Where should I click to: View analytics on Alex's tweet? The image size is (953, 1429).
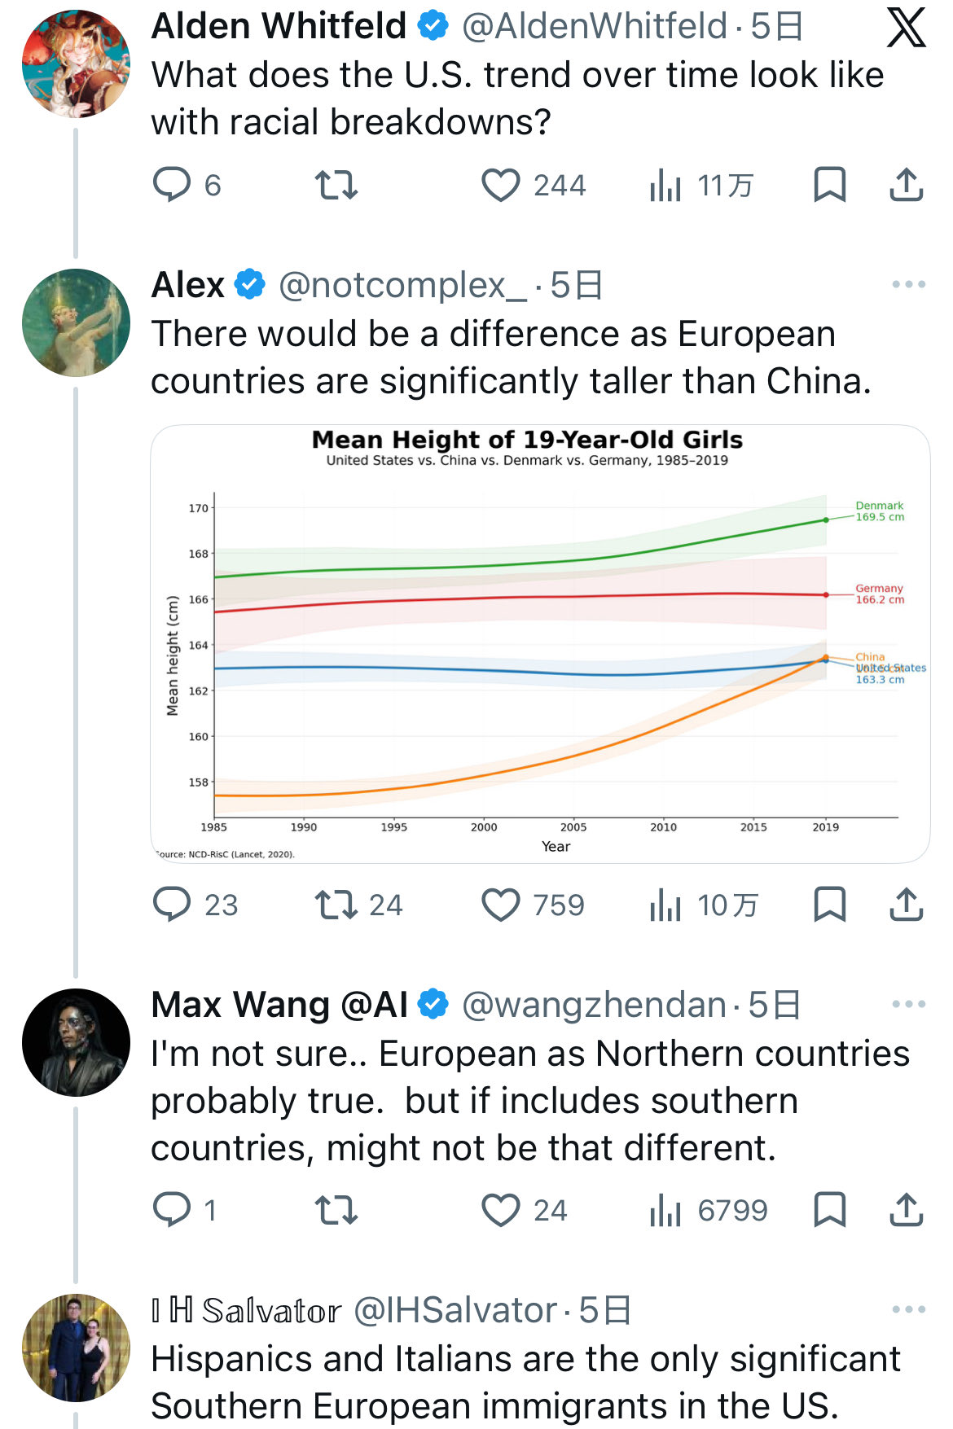coord(665,905)
